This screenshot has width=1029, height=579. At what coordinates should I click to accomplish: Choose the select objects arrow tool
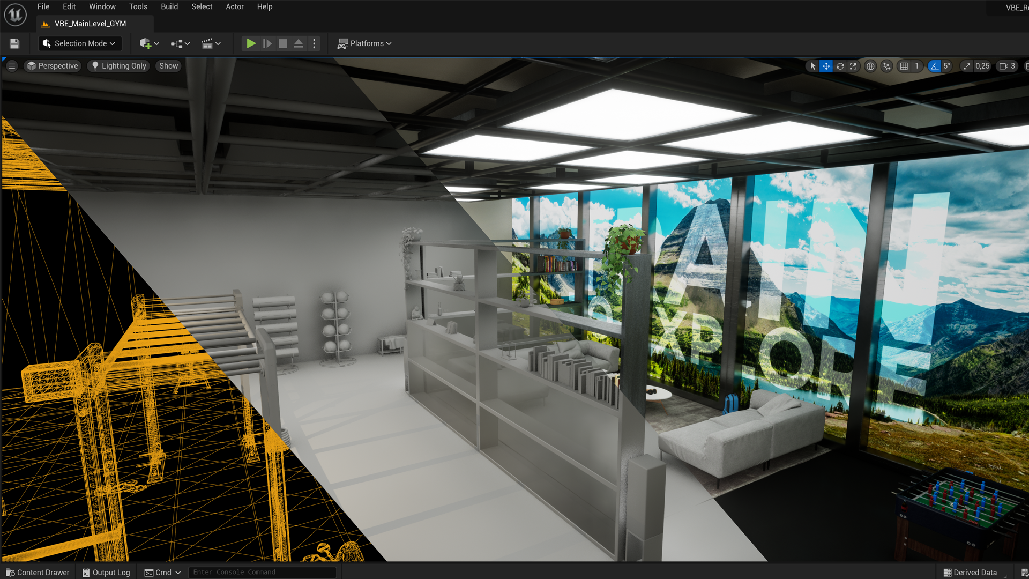tap(813, 66)
